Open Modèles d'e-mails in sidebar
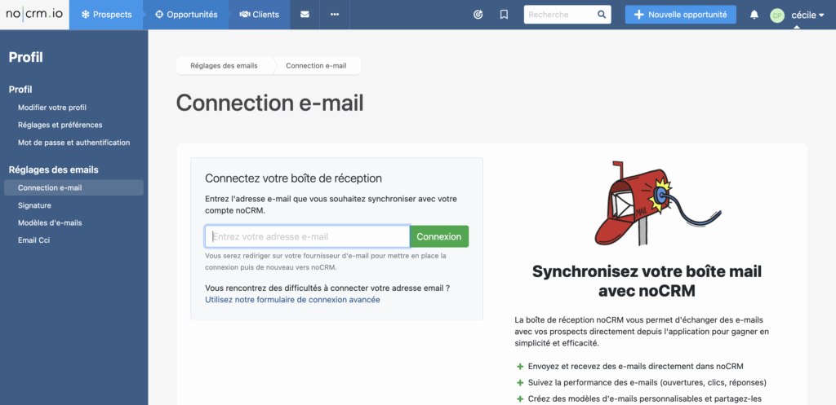The width and height of the screenshot is (836, 405). (x=50, y=222)
